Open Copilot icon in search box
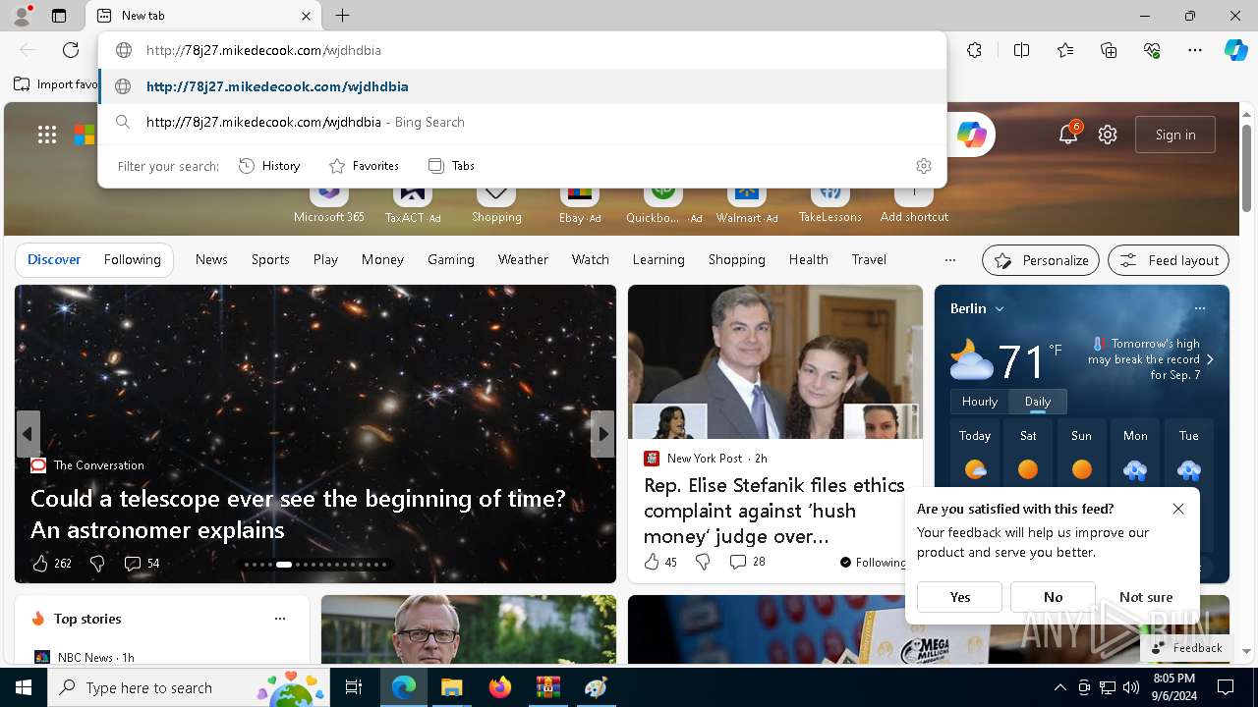Viewport: 1258px width, 707px height. tap(971, 135)
